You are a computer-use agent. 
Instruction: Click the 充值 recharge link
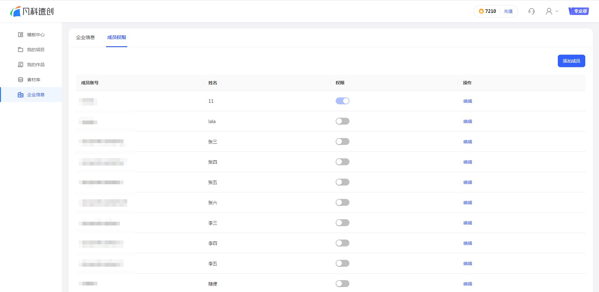pyautogui.click(x=508, y=11)
